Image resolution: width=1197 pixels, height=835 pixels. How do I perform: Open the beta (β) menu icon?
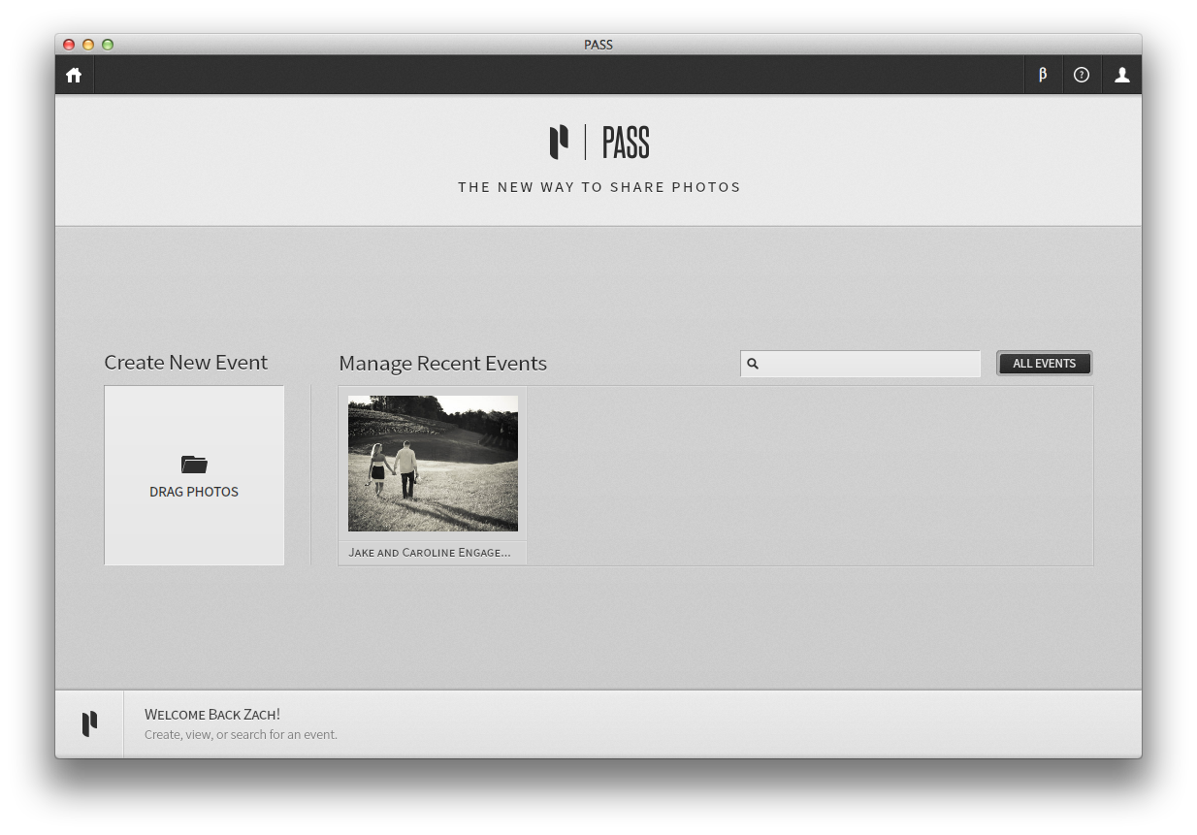1043,75
